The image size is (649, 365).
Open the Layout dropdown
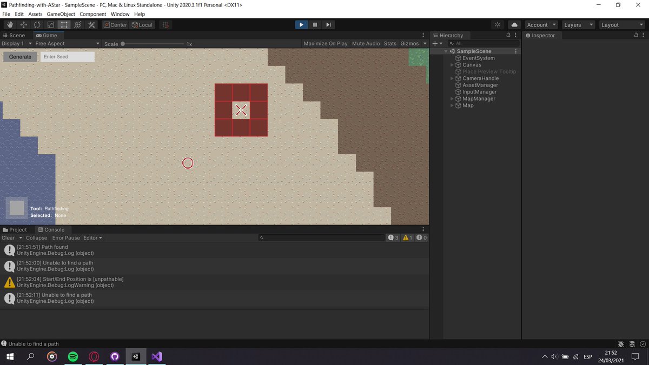pyautogui.click(x=621, y=25)
